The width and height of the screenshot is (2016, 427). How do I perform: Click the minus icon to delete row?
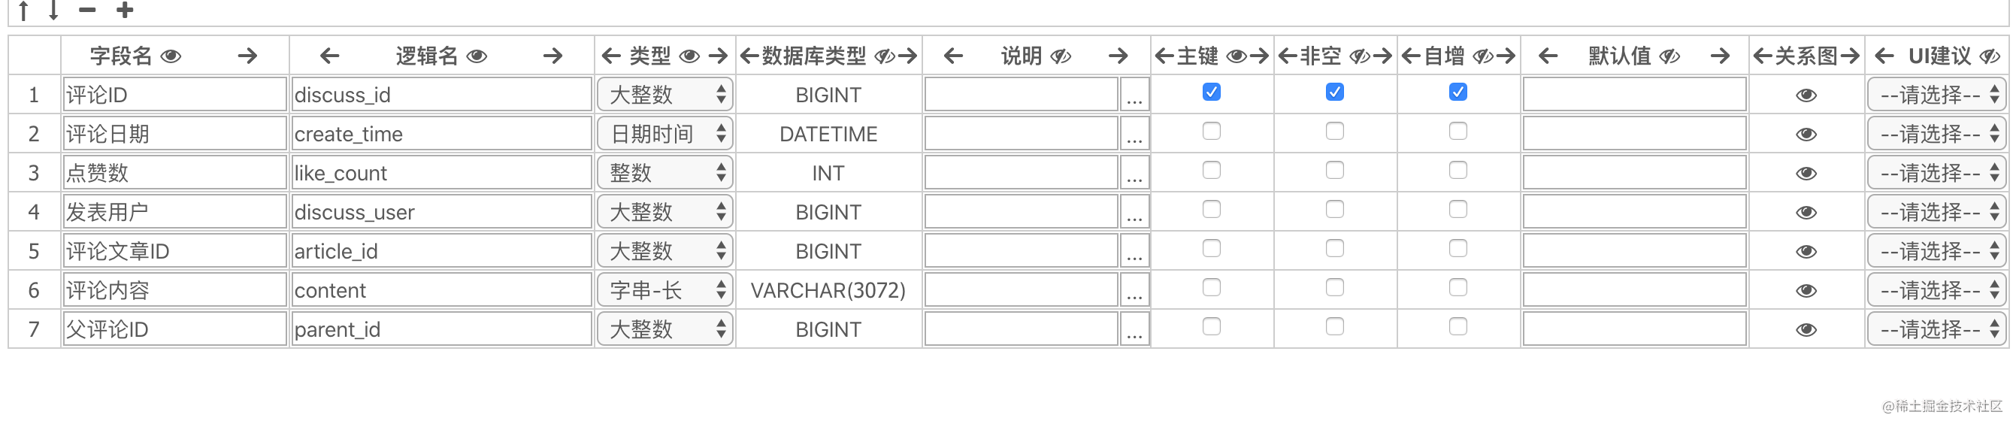click(87, 11)
